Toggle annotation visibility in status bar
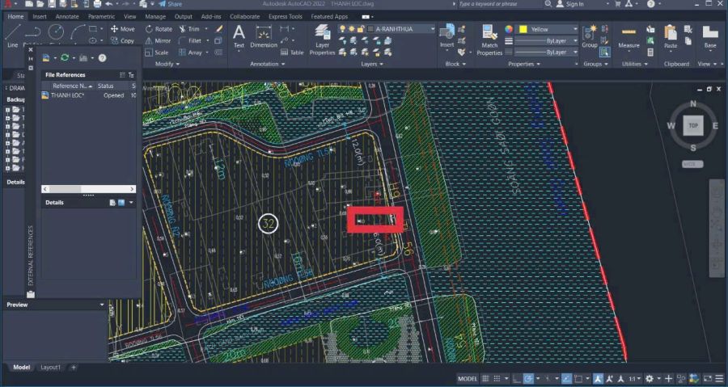 (598, 378)
